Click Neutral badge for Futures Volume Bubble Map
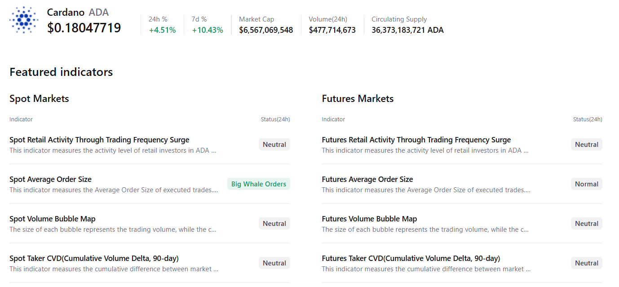The image size is (619, 287). coord(587,224)
